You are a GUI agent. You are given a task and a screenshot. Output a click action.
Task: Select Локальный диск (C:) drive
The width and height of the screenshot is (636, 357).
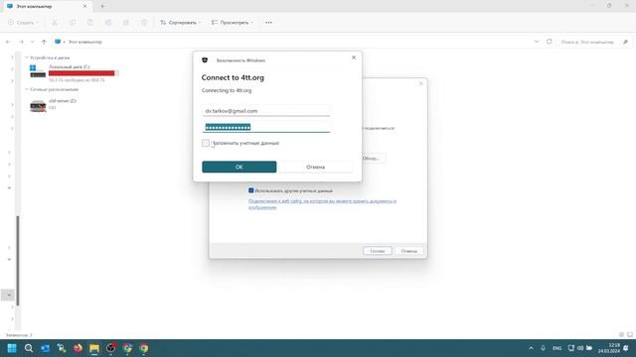coord(75,72)
